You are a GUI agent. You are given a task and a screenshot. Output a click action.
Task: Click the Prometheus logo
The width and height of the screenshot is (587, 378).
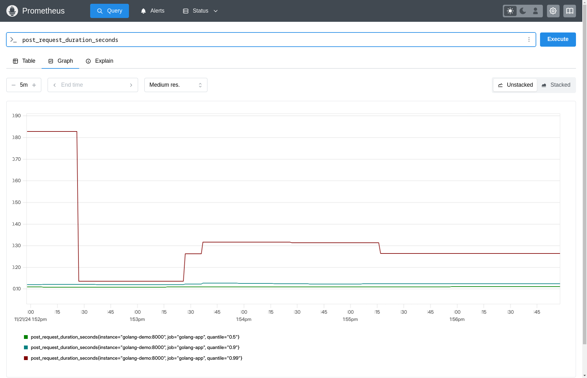(12, 11)
